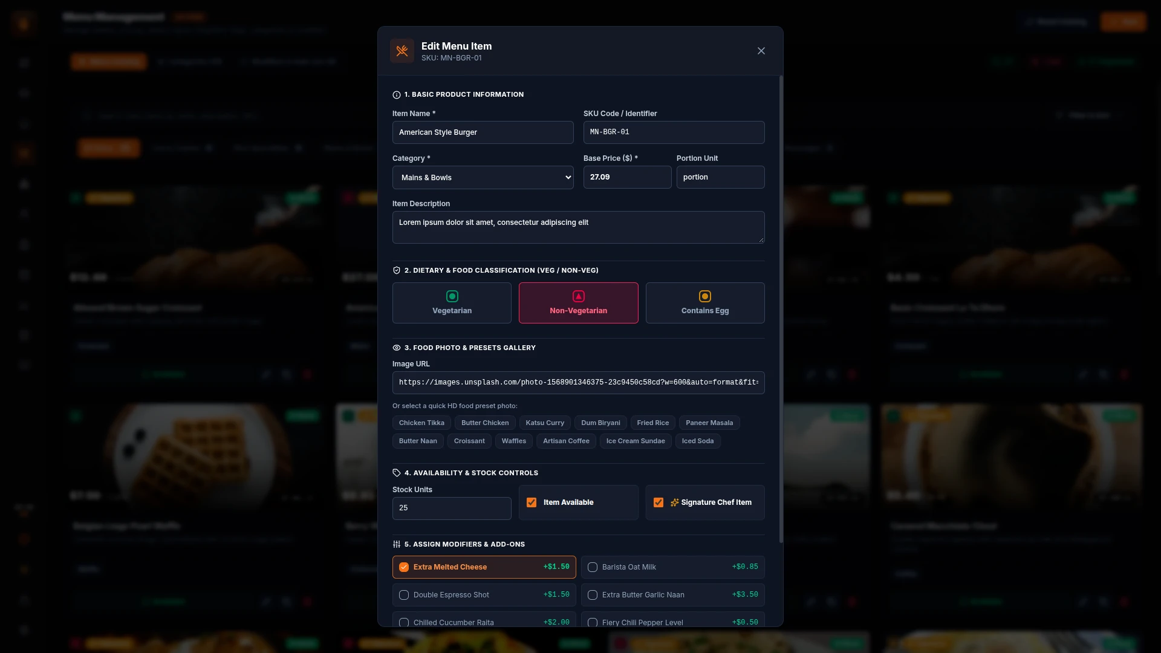Select the Vegetarian classification option
Viewport: 1161px width, 653px height.
coord(452,303)
